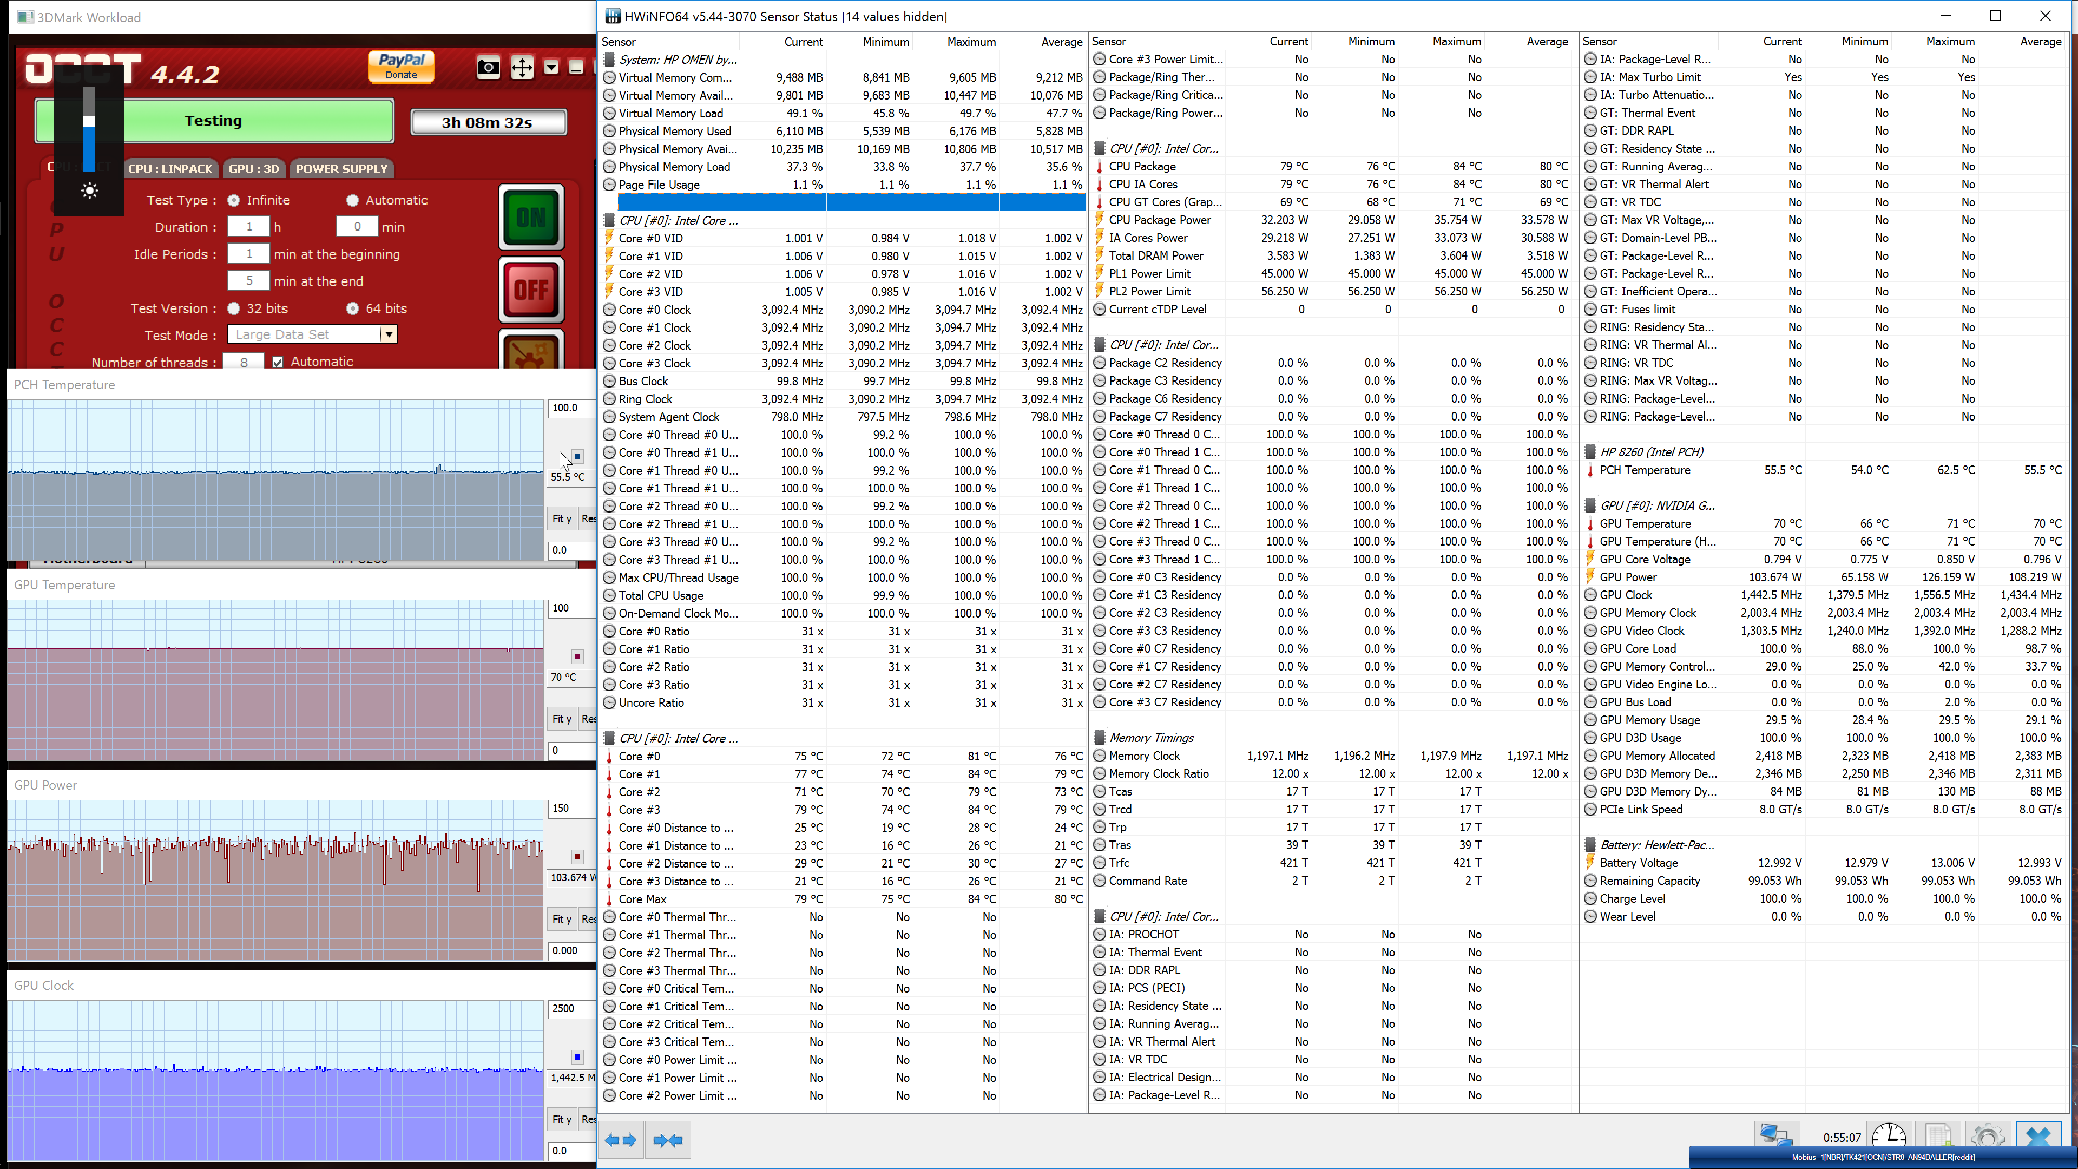Click the OCCT move-window crosshair icon
Viewport: 2078px width, 1169px height.
[522, 68]
